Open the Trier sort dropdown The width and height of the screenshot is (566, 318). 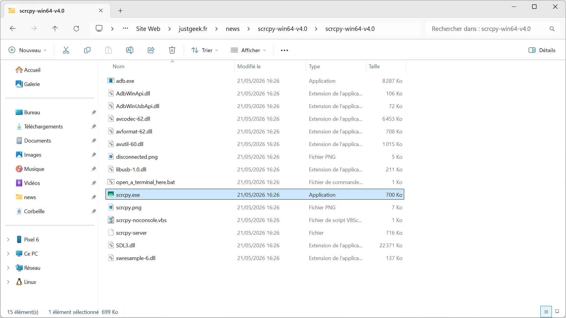tap(205, 50)
